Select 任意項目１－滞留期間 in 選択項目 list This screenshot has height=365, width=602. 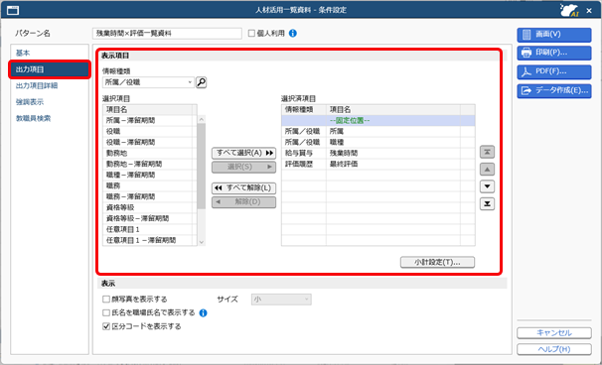coord(150,240)
